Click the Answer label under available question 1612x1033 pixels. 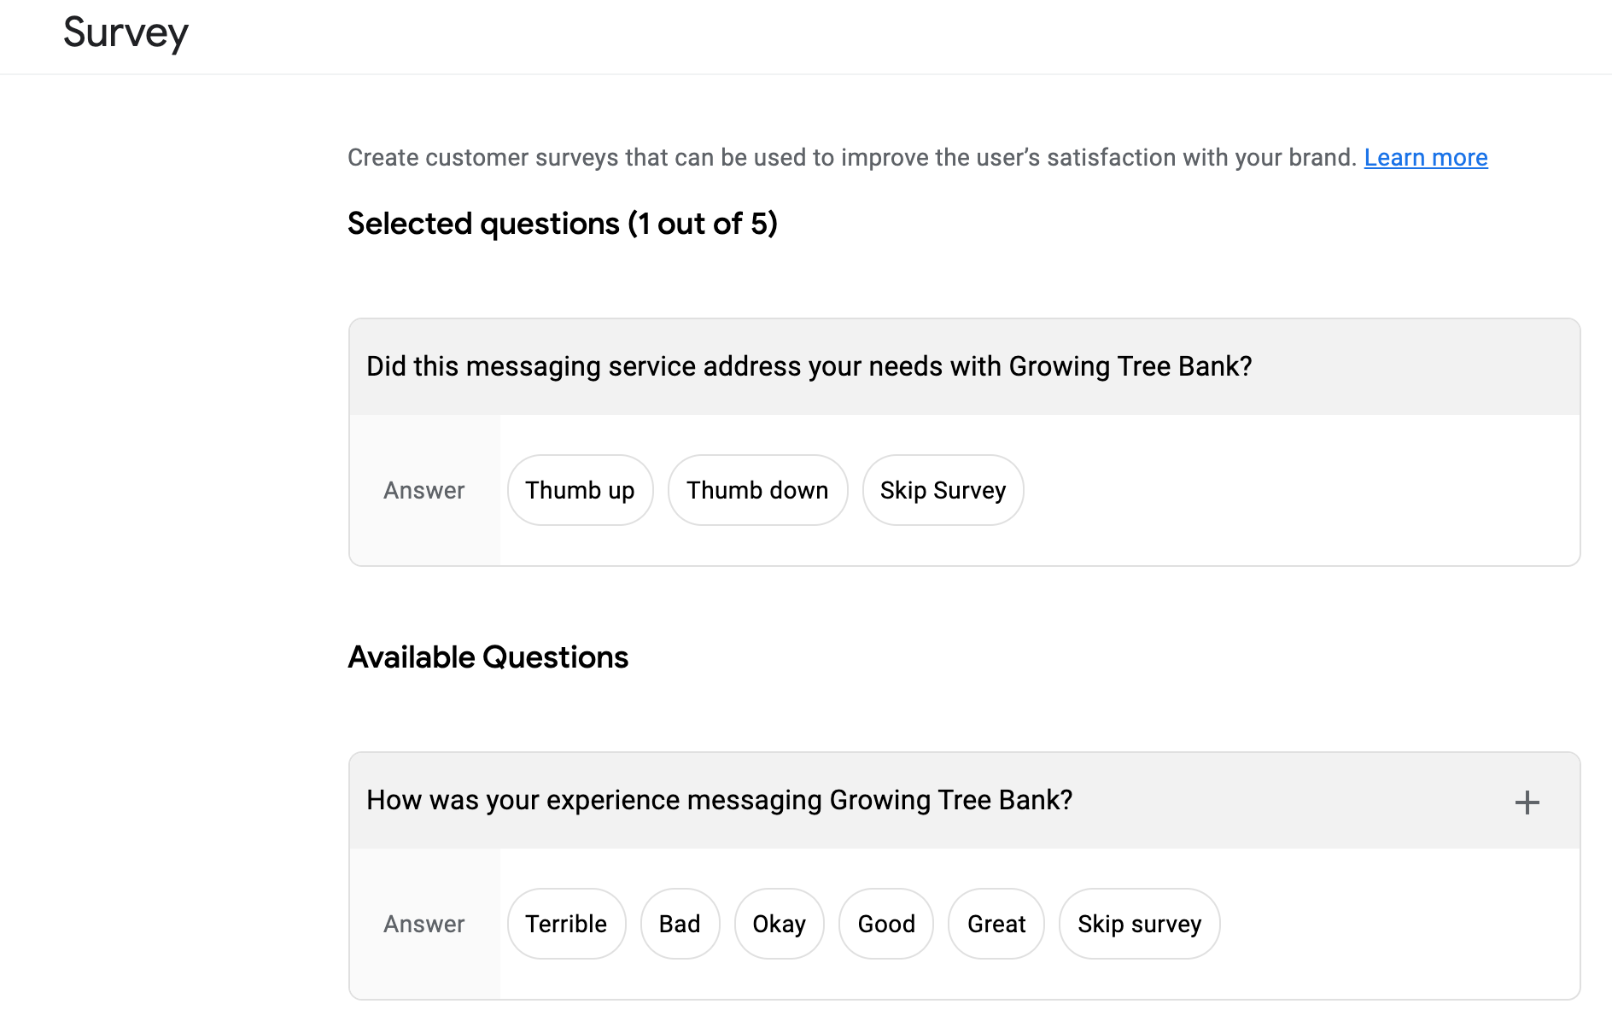click(423, 924)
